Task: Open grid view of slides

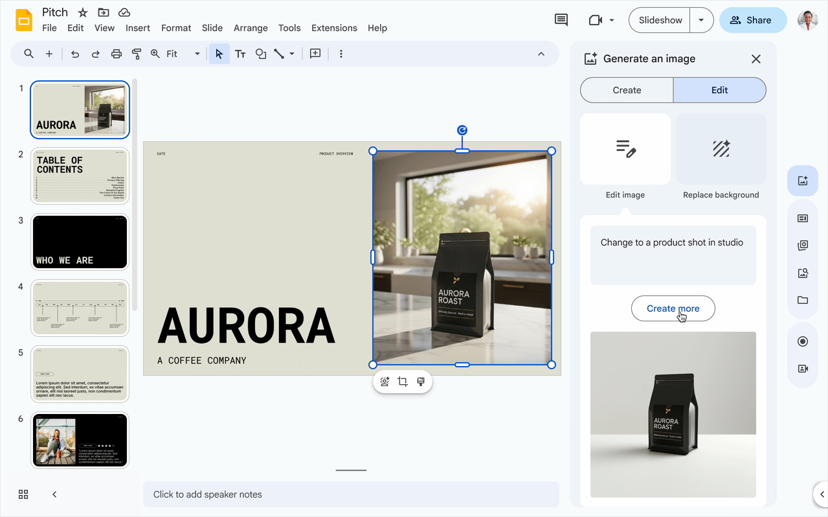Action: coord(23,494)
